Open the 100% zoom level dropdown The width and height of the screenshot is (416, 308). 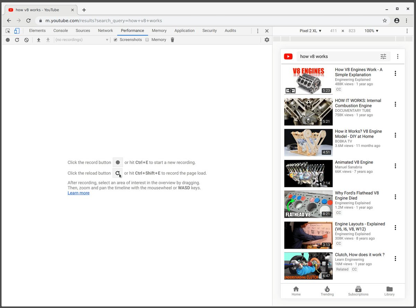(x=371, y=31)
